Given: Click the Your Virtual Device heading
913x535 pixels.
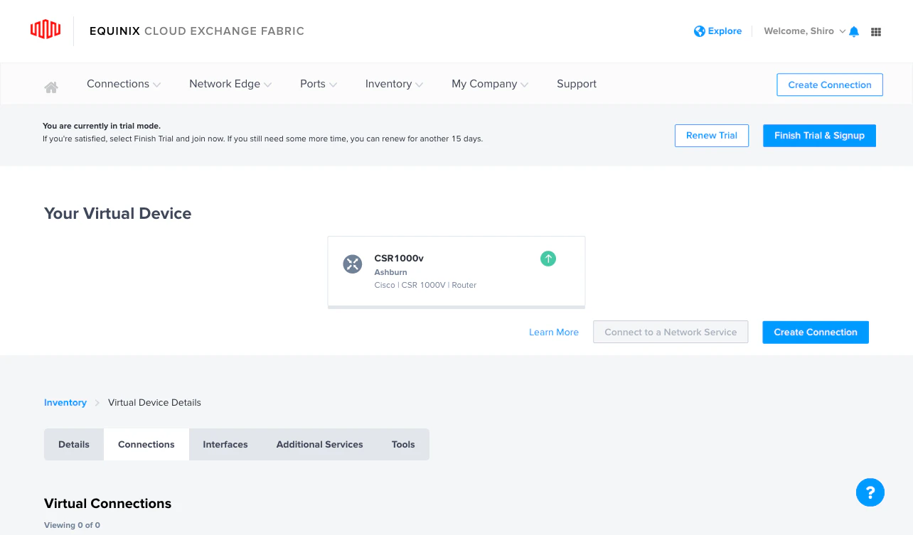Looking at the screenshot, I should 118,214.
